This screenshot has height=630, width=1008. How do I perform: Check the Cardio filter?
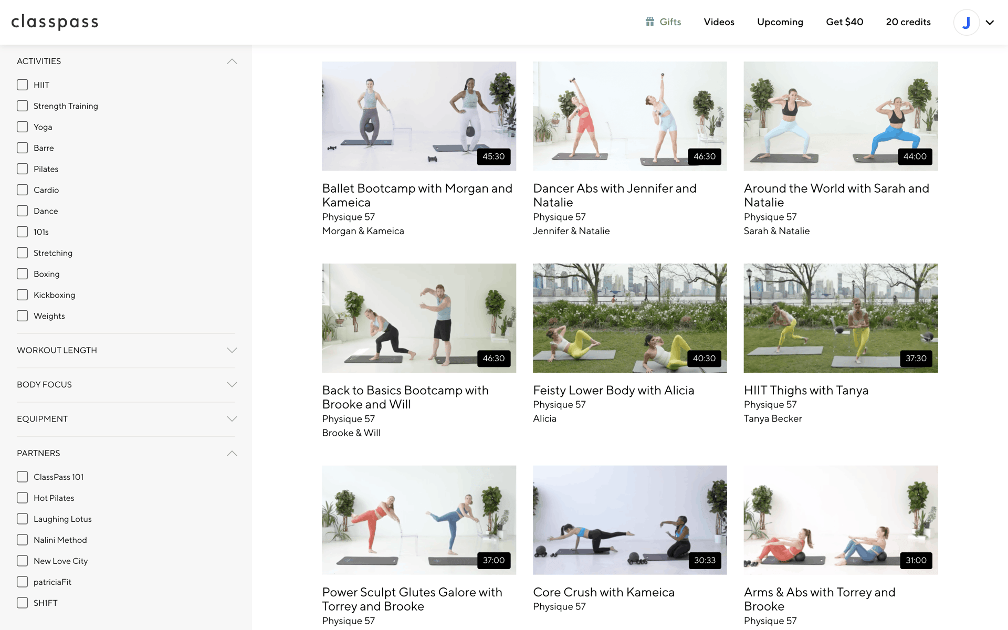[x=22, y=190]
